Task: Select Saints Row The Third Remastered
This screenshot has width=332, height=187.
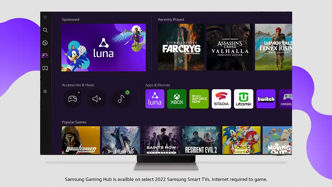Action: [x=161, y=140]
